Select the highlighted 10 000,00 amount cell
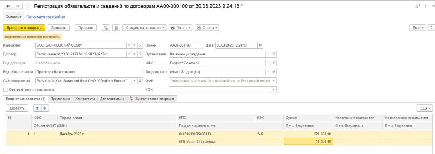 tap(308, 142)
